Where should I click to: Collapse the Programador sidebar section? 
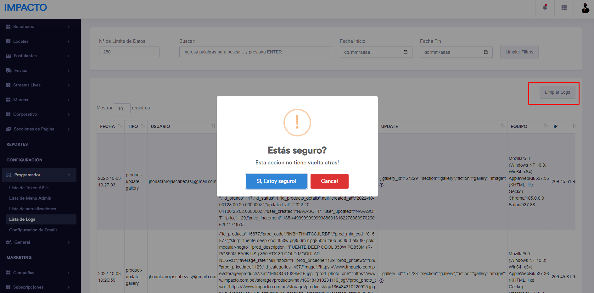click(39, 175)
